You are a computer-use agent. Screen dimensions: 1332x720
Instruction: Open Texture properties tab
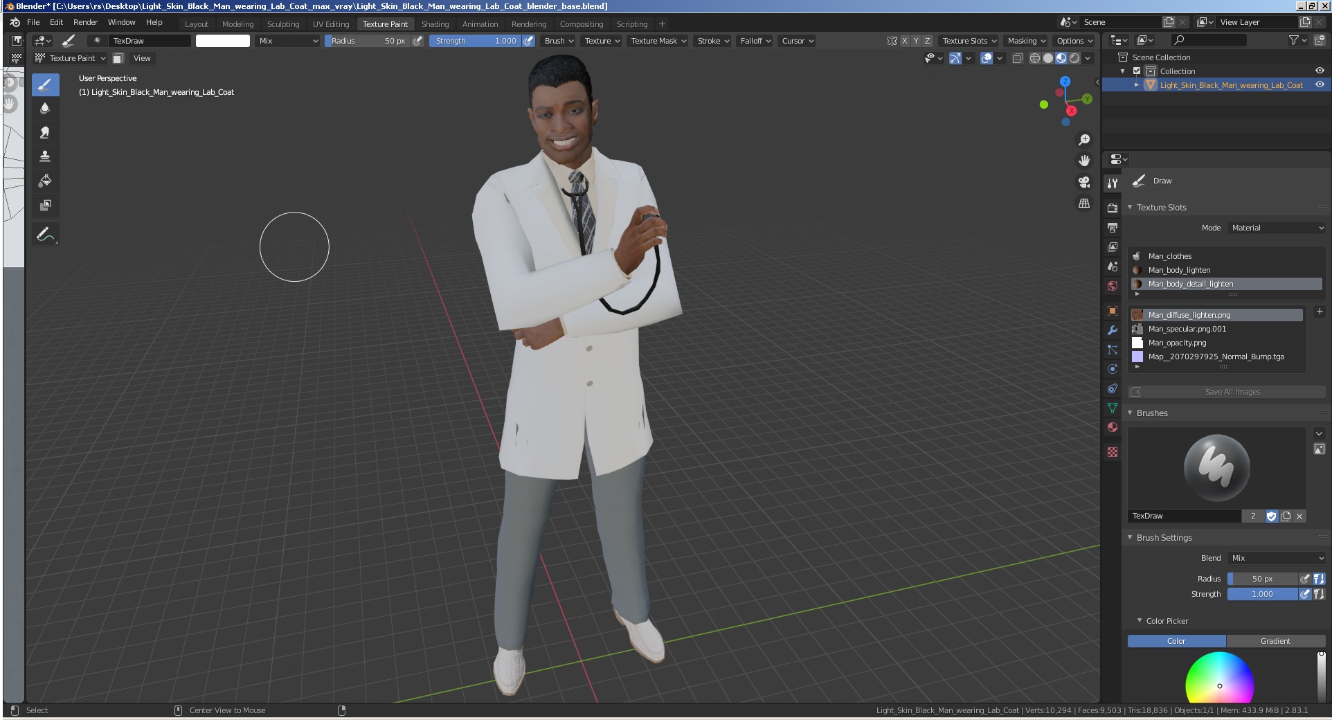(x=1113, y=452)
